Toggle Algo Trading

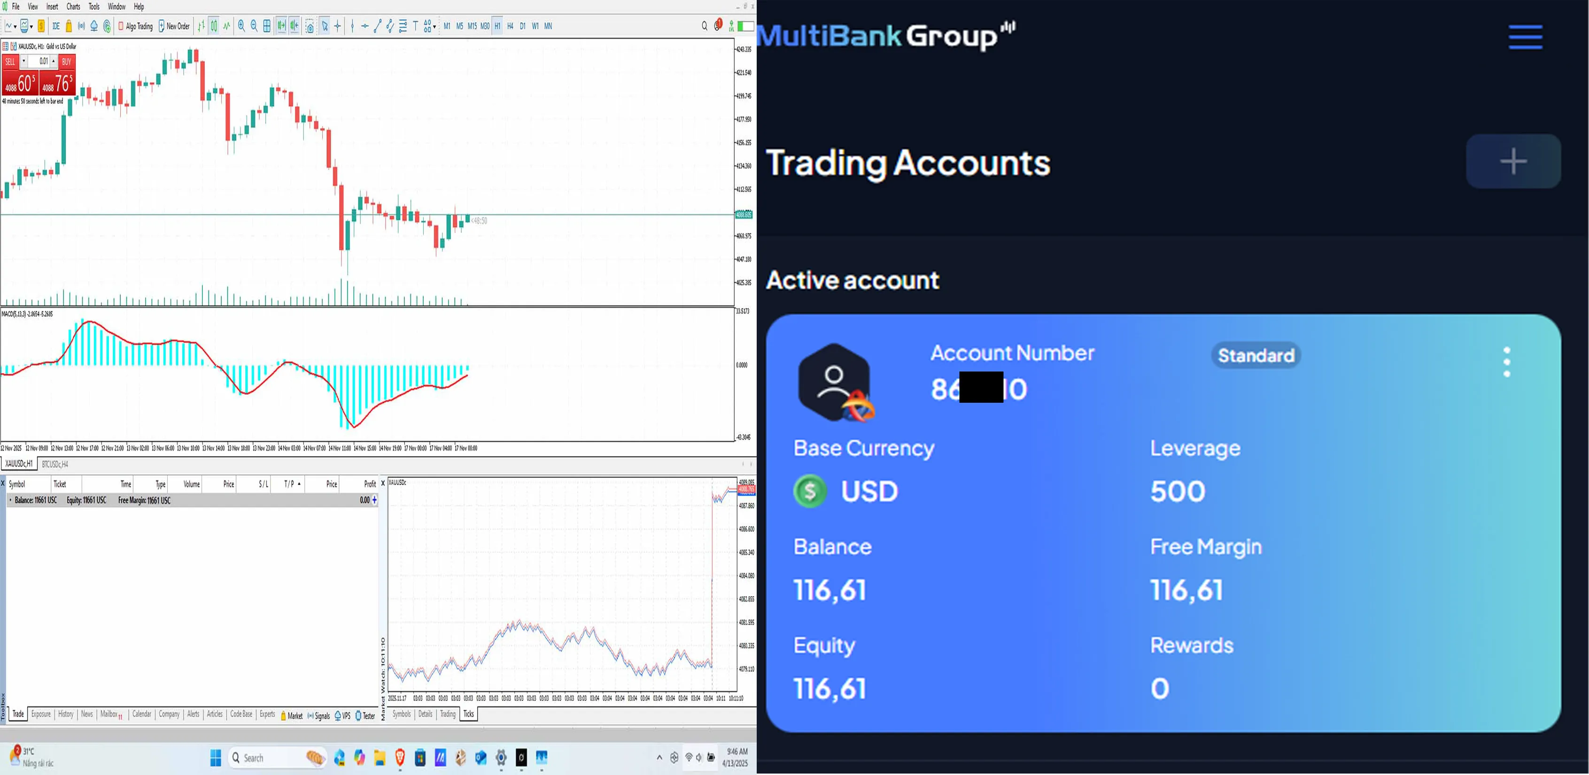coord(135,26)
